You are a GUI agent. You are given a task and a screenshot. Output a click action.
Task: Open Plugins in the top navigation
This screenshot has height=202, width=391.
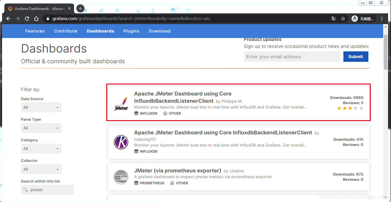pyautogui.click(x=131, y=31)
